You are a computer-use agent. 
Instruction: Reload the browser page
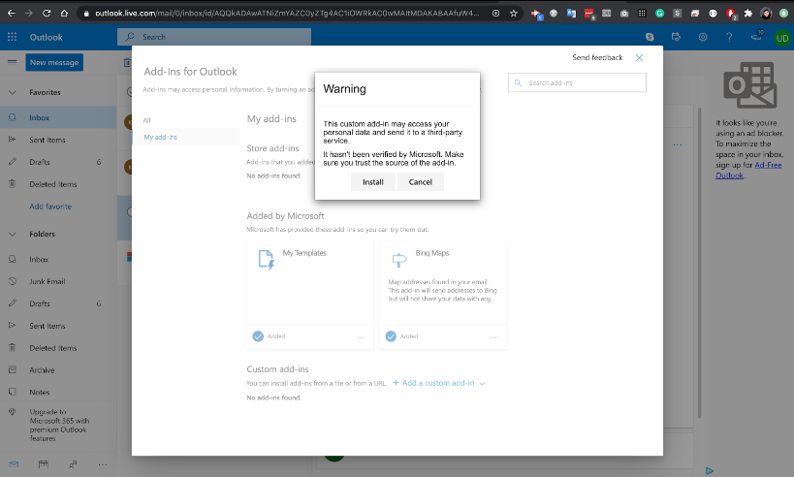pos(47,14)
